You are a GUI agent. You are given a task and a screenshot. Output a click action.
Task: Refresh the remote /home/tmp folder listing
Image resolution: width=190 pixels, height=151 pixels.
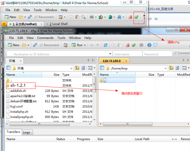point(177,68)
